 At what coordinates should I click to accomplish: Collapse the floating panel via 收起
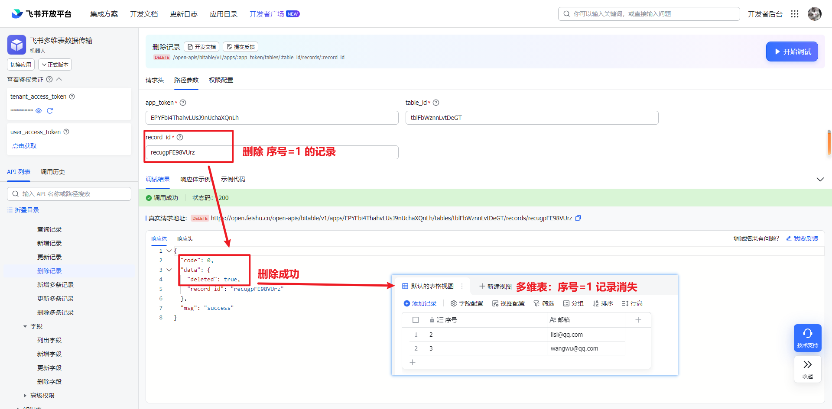807,369
